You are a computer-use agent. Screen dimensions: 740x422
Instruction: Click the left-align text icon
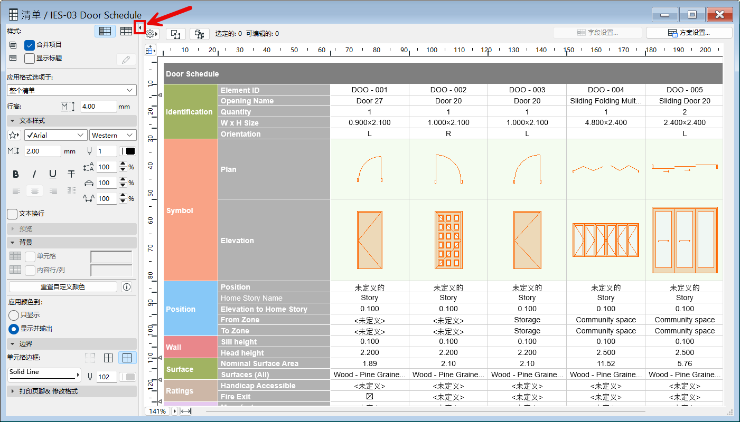click(16, 190)
